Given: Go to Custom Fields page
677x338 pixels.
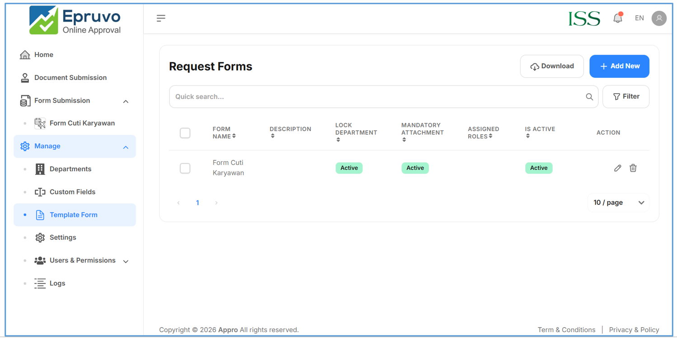Looking at the screenshot, I should tap(72, 192).
